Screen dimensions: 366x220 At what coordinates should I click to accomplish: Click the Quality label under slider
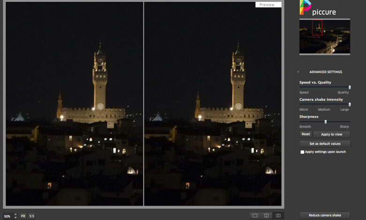[x=343, y=92]
